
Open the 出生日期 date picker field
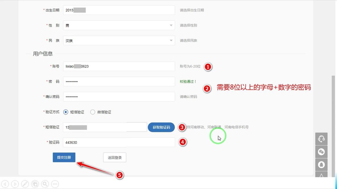118,10
